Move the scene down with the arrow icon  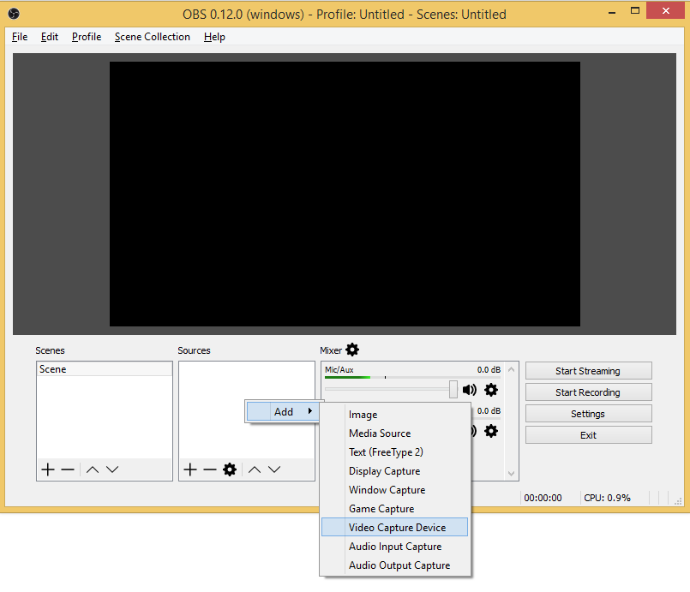(x=112, y=469)
